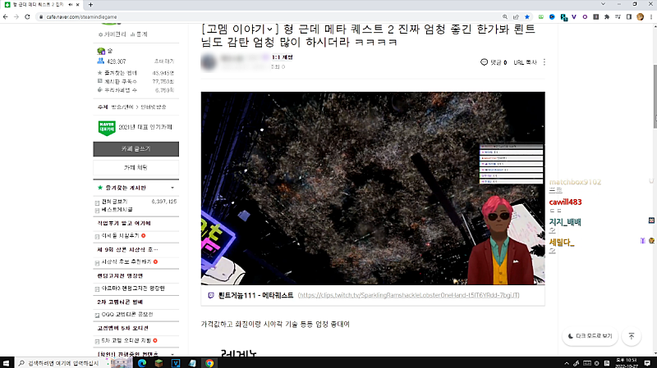Viewport: 657px width, 368px height.
Task: Open the clips.twitch.tv URL link
Action: (408, 295)
